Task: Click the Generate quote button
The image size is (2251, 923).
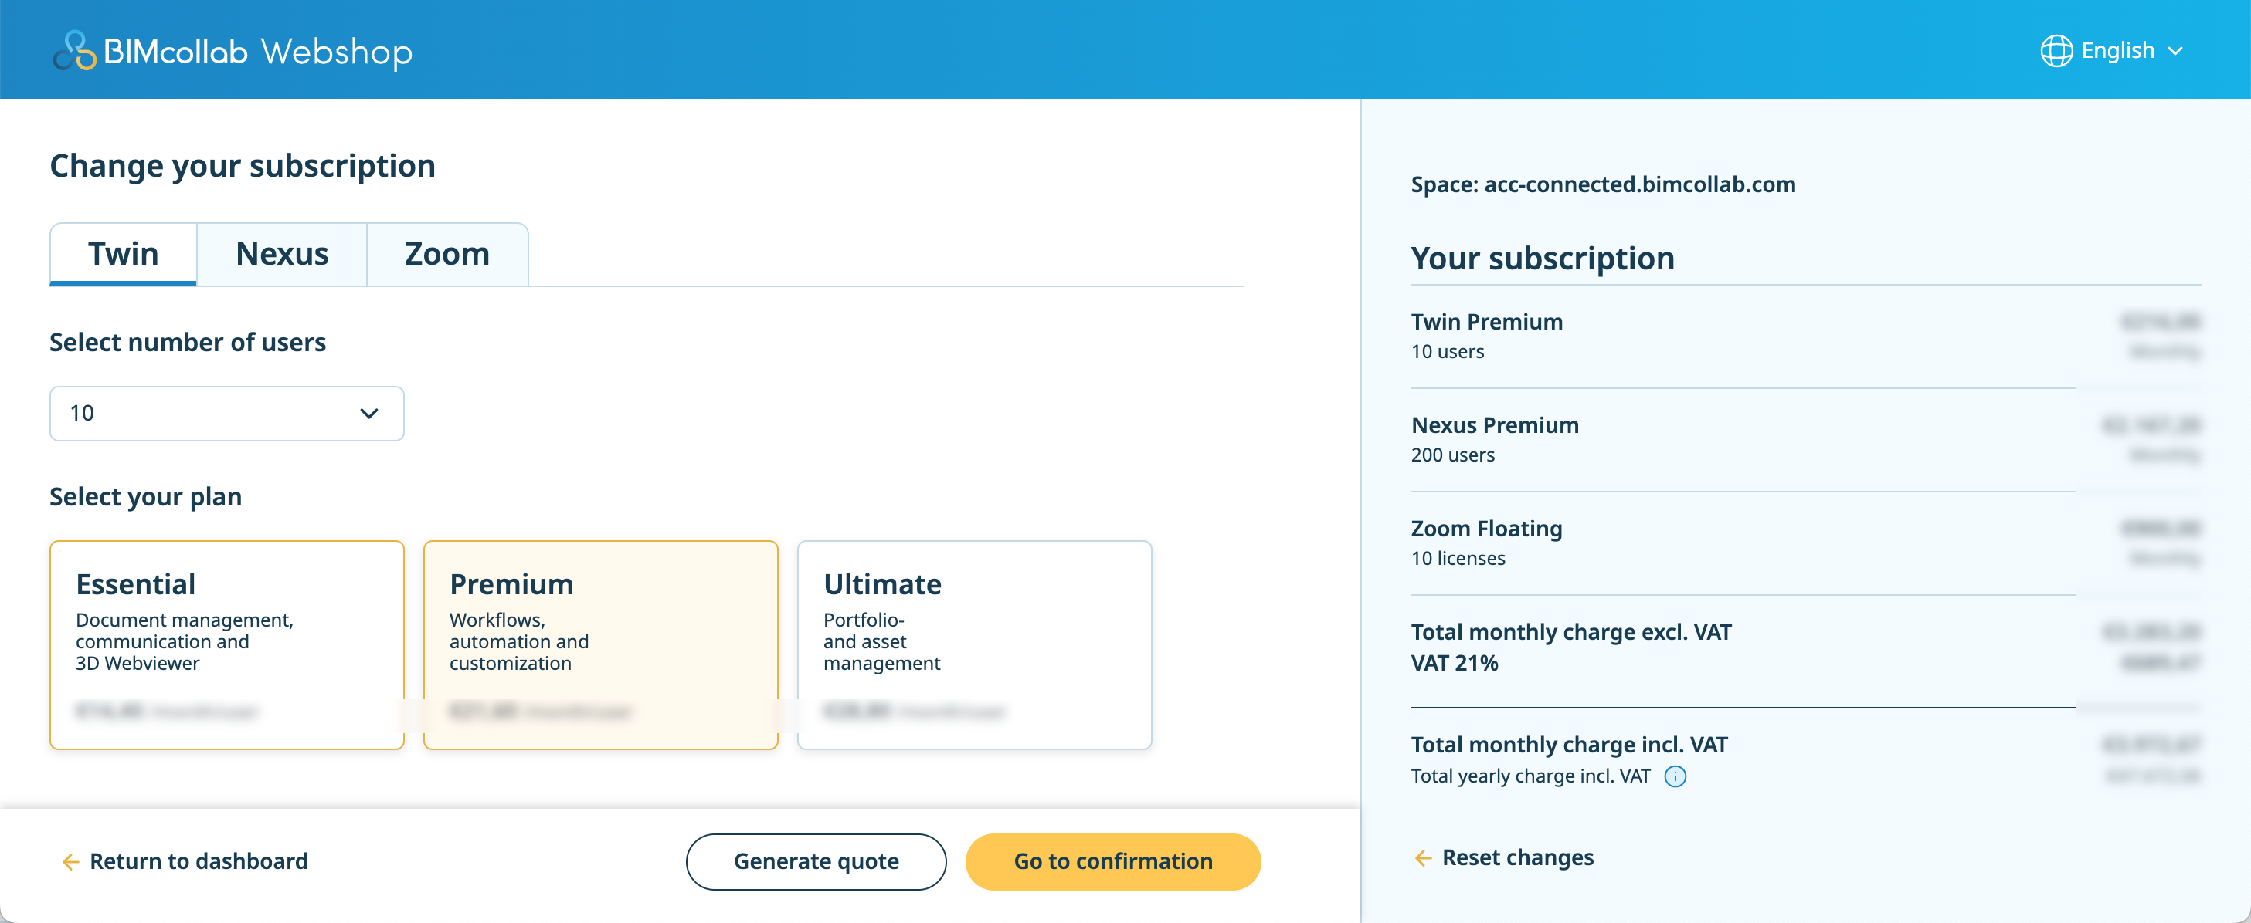Action: [x=815, y=861]
